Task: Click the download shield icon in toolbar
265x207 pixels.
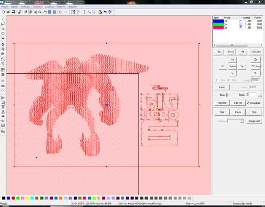Action: [110, 12]
